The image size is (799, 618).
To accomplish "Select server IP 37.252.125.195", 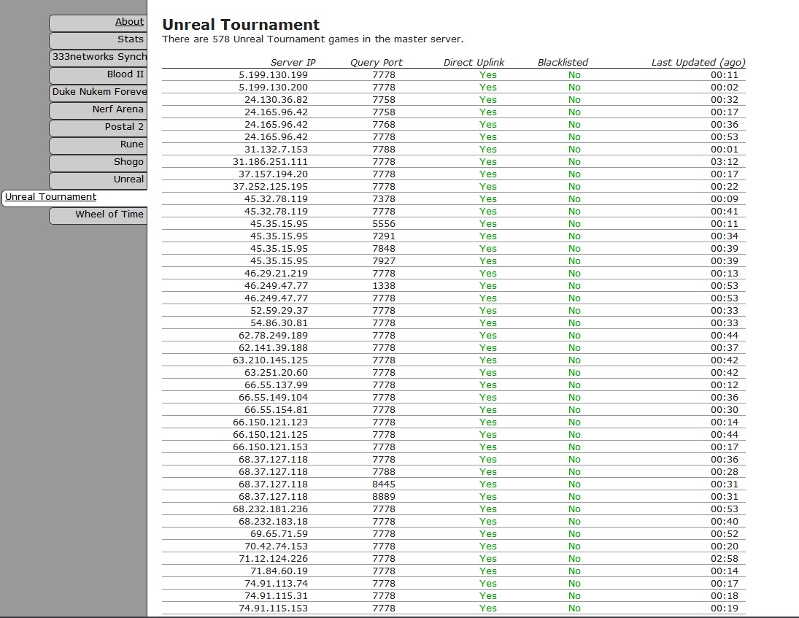I will pyautogui.click(x=271, y=187).
